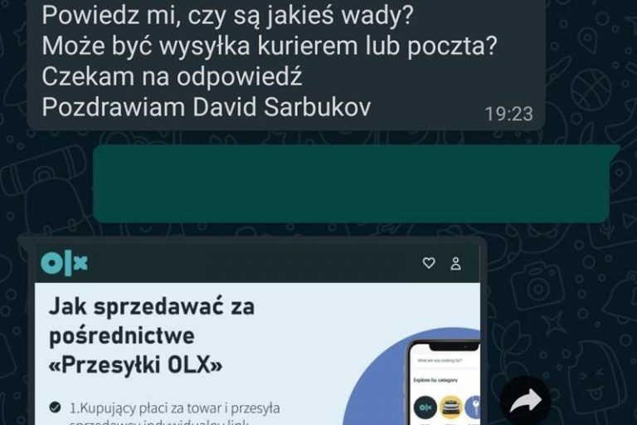Select the redacted green outgoing message bubble
This screenshot has height=425, width=637.
(x=352, y=183)
